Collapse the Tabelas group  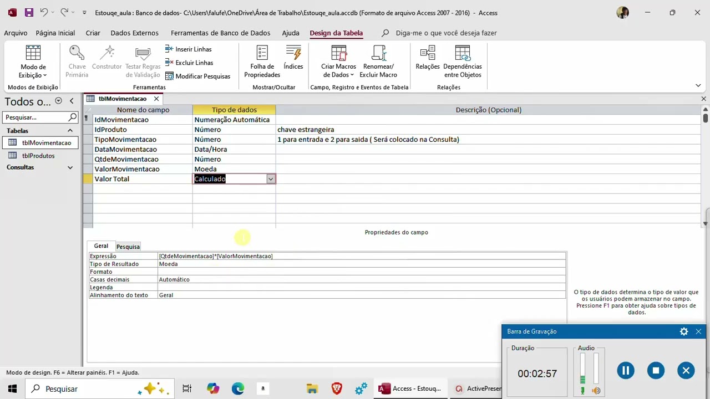[x=70, y=131]
